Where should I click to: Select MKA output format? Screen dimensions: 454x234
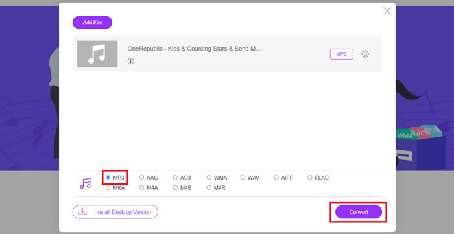coord(108,188)
